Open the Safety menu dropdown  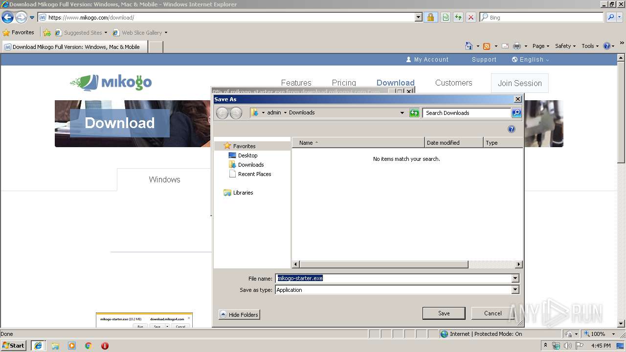click(565, 46)
